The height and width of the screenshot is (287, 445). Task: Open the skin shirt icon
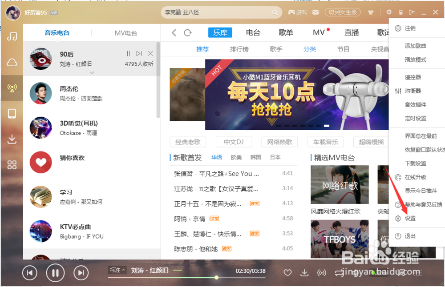tap(371, 12)
